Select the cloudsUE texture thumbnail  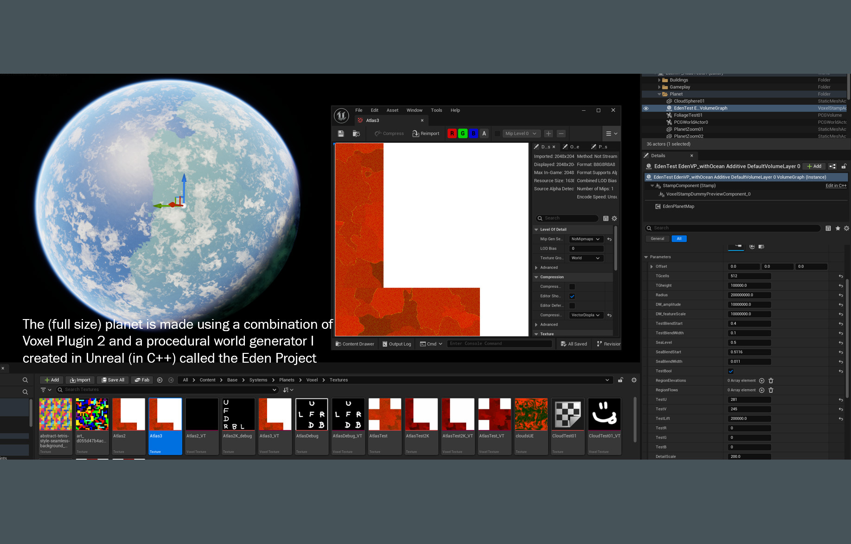[531, 415]
